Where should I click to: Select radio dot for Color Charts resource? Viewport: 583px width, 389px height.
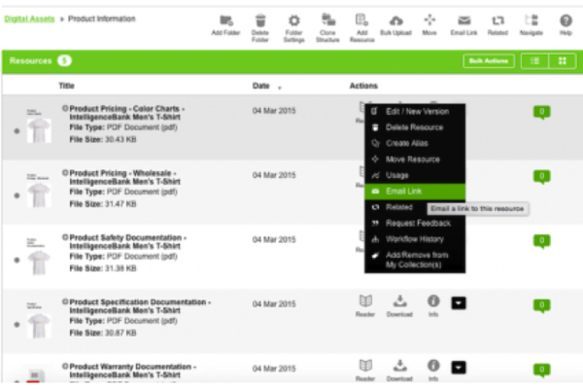[x=17, y=131]
